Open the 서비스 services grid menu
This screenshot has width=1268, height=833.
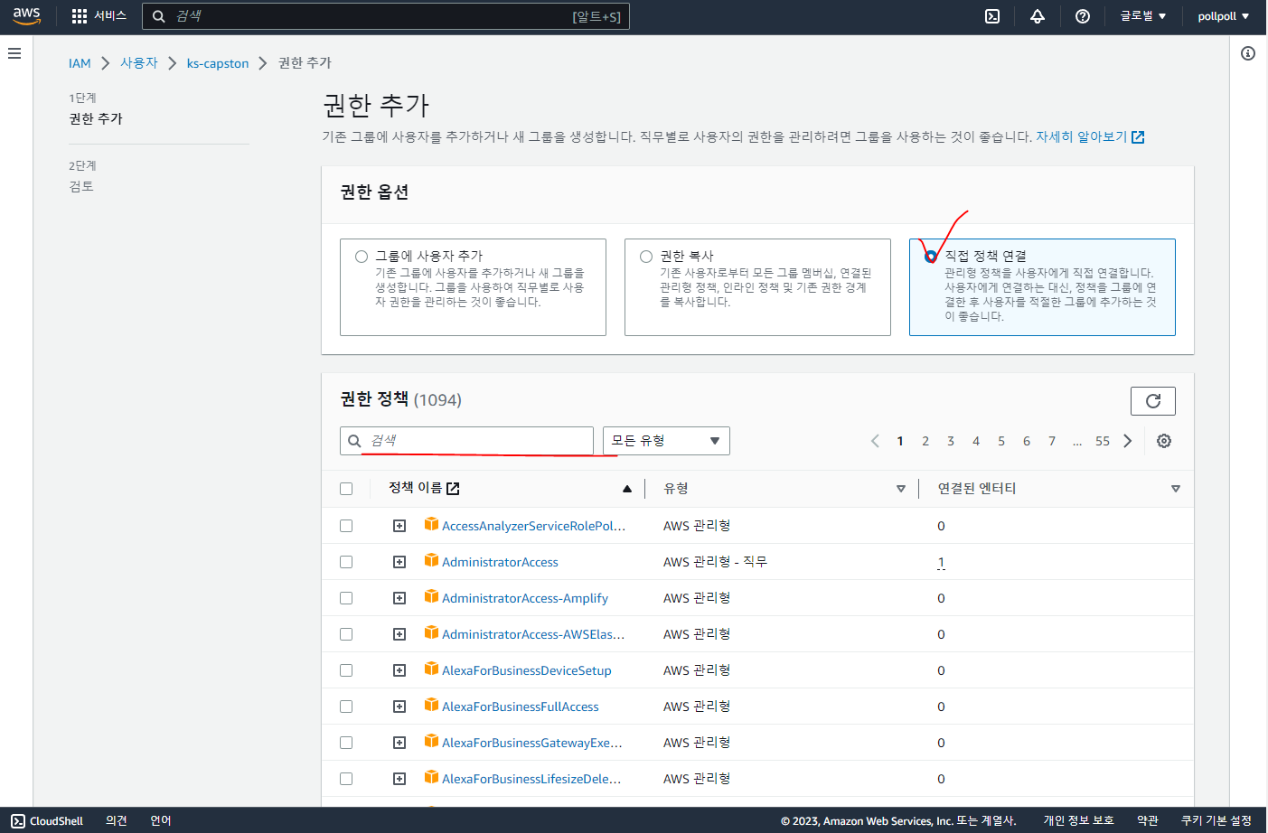coord(99,16)
